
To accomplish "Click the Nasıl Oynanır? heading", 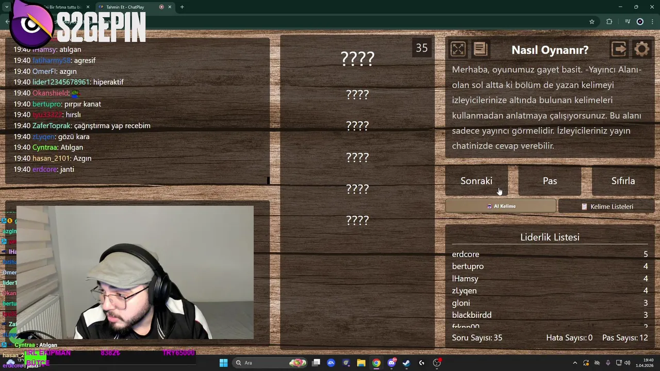I will 550,50.
